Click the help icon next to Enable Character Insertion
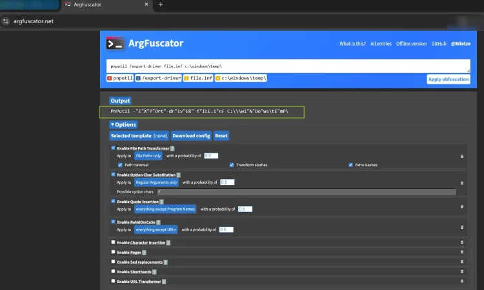The width and height of the screenshot is (484, 290). pos(168,242)
